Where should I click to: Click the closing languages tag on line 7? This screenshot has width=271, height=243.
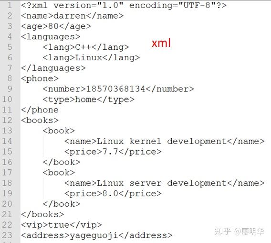click(53, 68)
